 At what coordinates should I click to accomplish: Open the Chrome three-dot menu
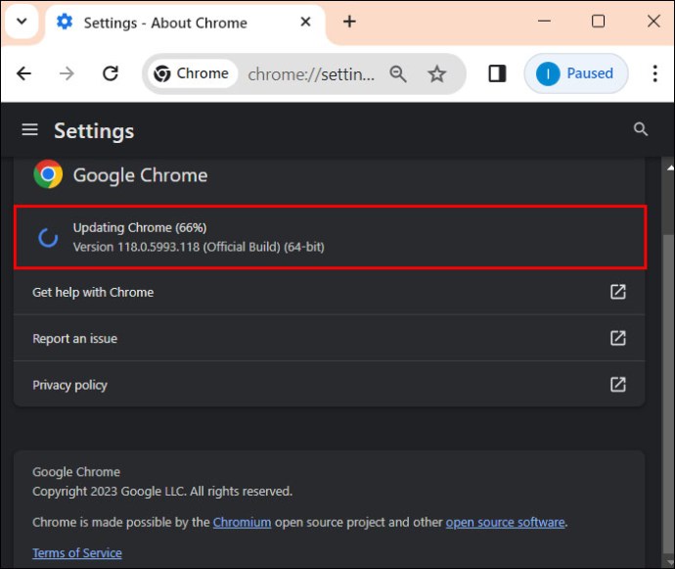click(x=654, y=73)
